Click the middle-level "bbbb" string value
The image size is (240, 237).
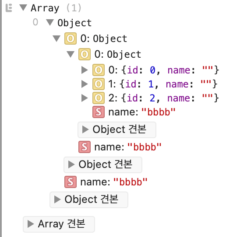click(x=145, y=147)
